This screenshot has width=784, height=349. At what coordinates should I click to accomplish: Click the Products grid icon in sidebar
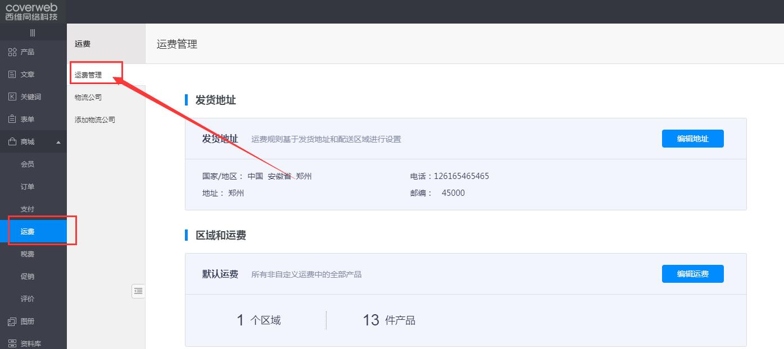coord(12,52)
